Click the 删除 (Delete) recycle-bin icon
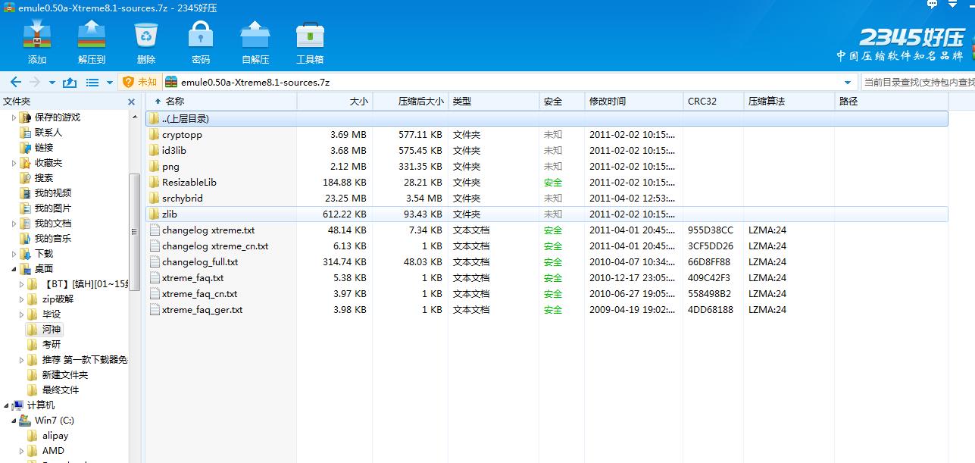Image resolution: width=975 pixels, height=463 pixels. 146,35
